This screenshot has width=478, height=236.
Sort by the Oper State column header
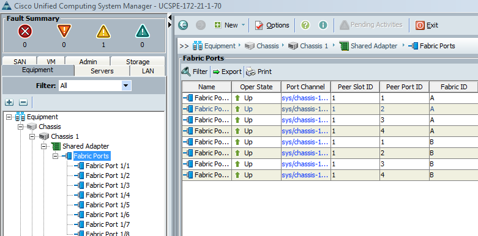click(256, 87)
